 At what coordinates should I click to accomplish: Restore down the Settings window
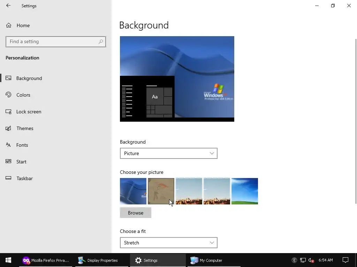(333, 6)
